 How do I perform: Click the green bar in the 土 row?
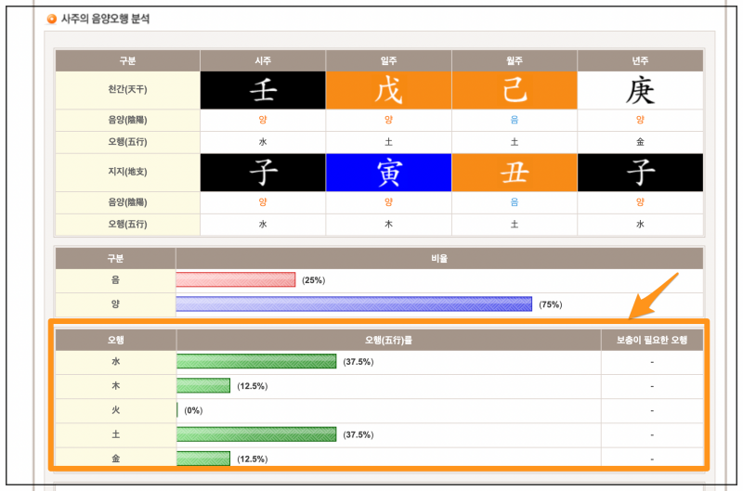point(256,434)
